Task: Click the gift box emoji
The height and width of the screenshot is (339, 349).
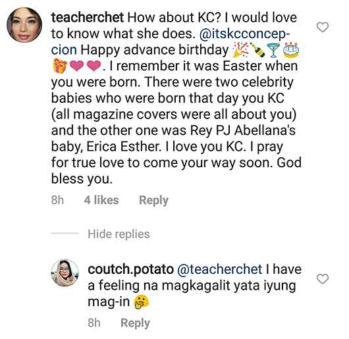Action: (x=60, y=66)
